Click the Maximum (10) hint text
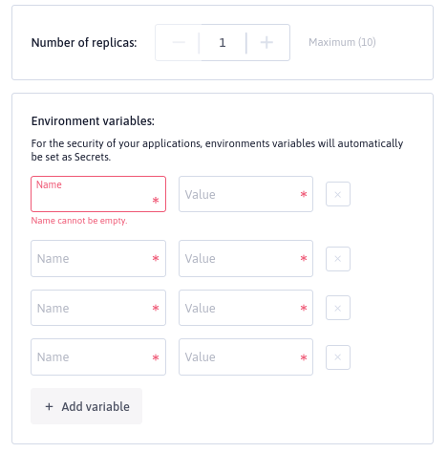447x453 pixels. pos(342,42)
